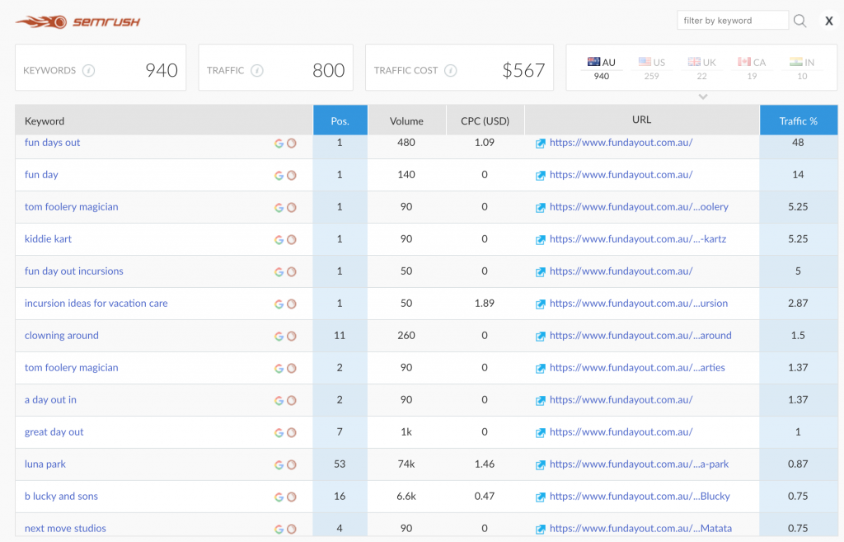Open incursion ideas for vacation care keyword
The width and height of the screenshot is (844, 542).
(x=96, y=304)
